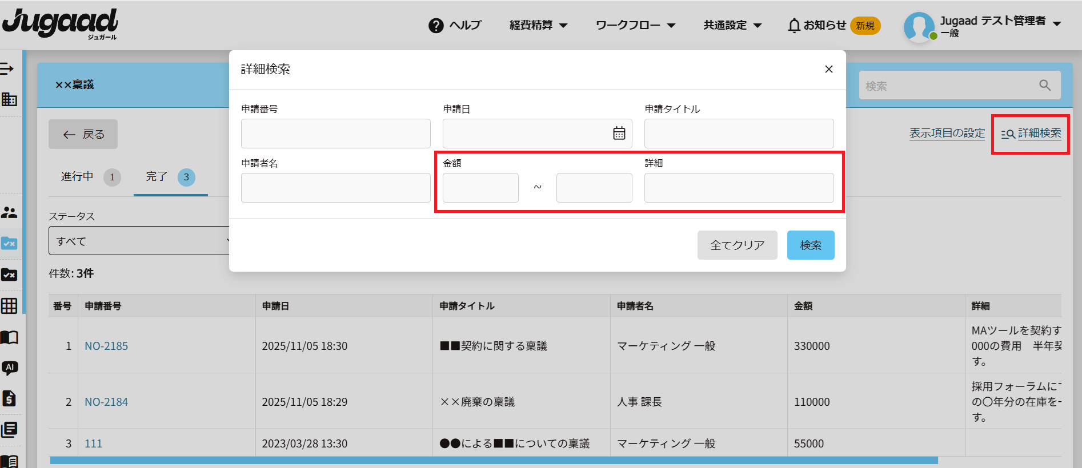Expand the 経費精算 dropdown menu
Screen dimensions: 1082x468
tap(538, 26)
